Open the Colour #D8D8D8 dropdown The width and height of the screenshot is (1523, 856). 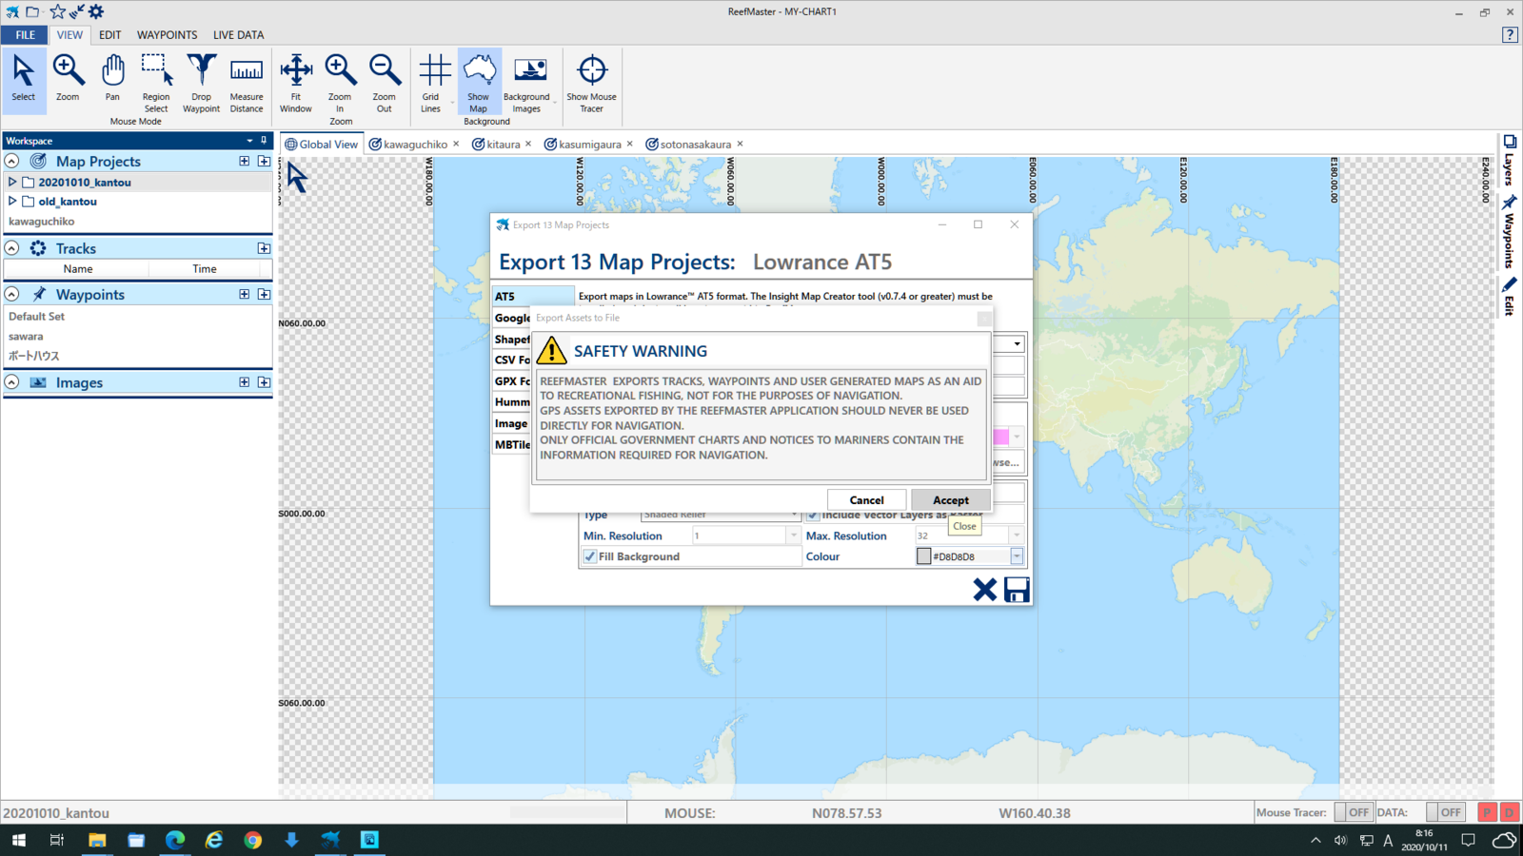[x=1017, y=556]
